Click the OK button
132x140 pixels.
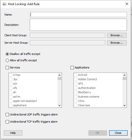[x=98, y=133]
